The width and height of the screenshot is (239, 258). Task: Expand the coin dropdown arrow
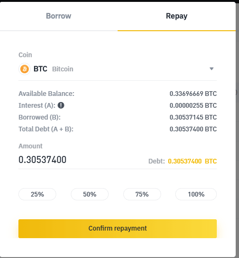coord(212,69)
